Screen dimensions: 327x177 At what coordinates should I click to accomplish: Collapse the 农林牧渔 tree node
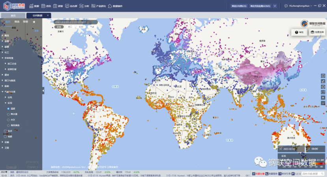3,58
